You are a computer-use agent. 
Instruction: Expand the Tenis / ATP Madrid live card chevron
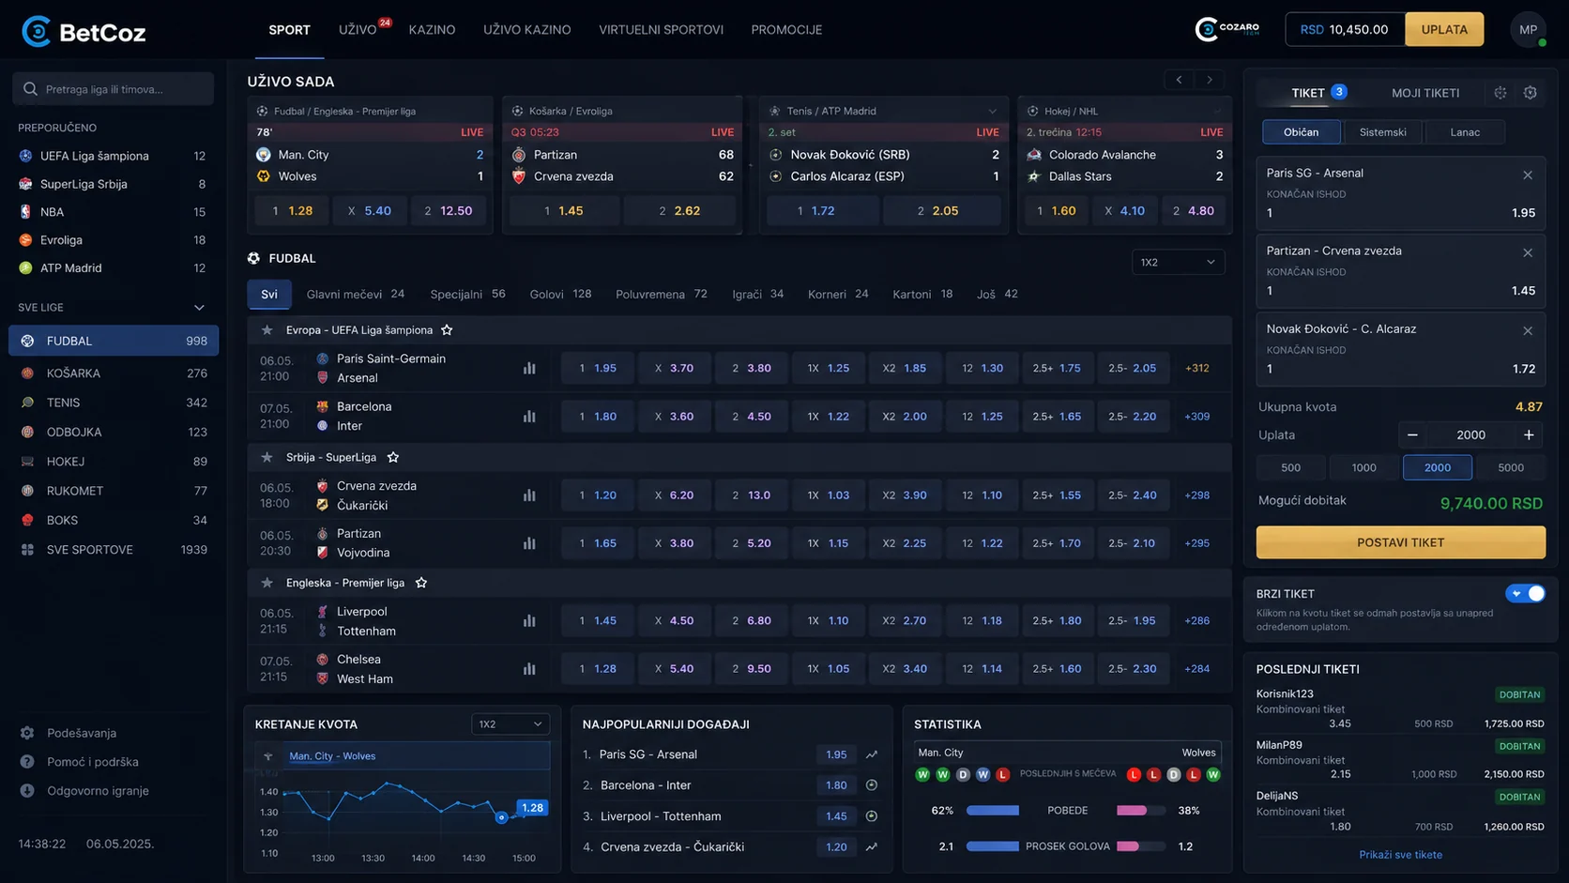[x=992, y=111]
